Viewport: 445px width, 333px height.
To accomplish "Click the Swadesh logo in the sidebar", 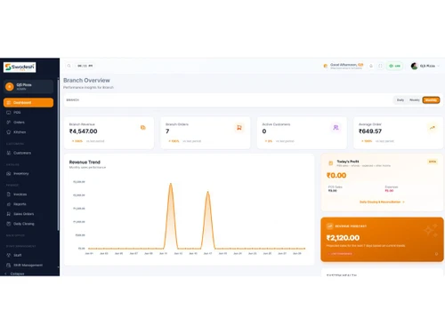I will click(20, 67).
